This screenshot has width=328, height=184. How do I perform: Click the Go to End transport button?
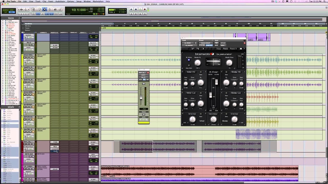click(144, 14)
